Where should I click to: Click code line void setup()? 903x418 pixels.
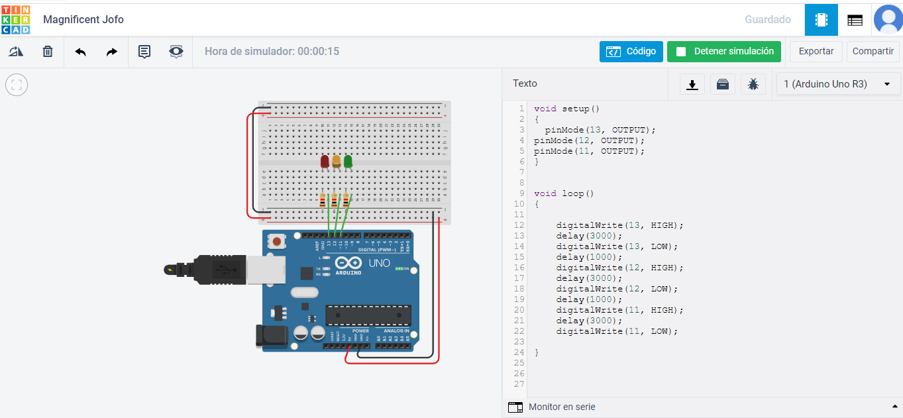(566, 109)
